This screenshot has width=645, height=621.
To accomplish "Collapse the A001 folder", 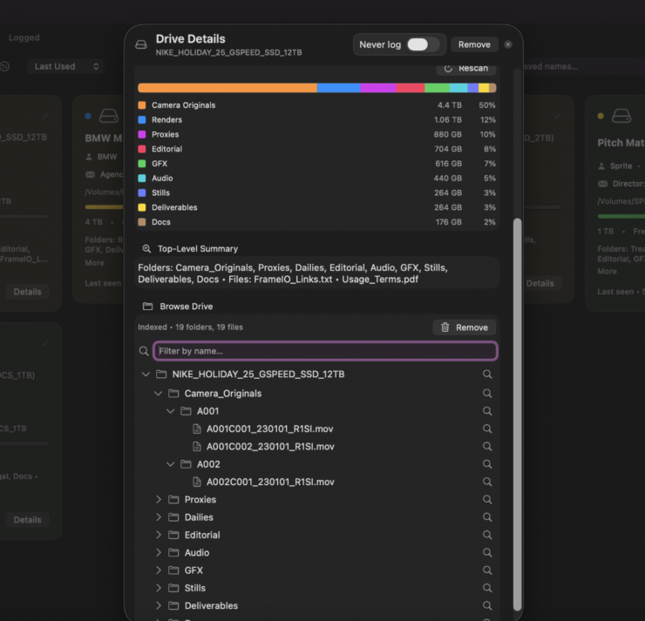I will [171, 411].
